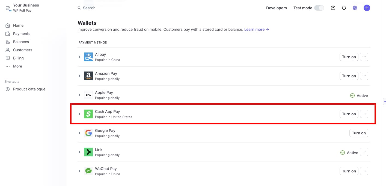
Task: Open the overflow menu for WeChat Pay
Action: coord(364,171)
